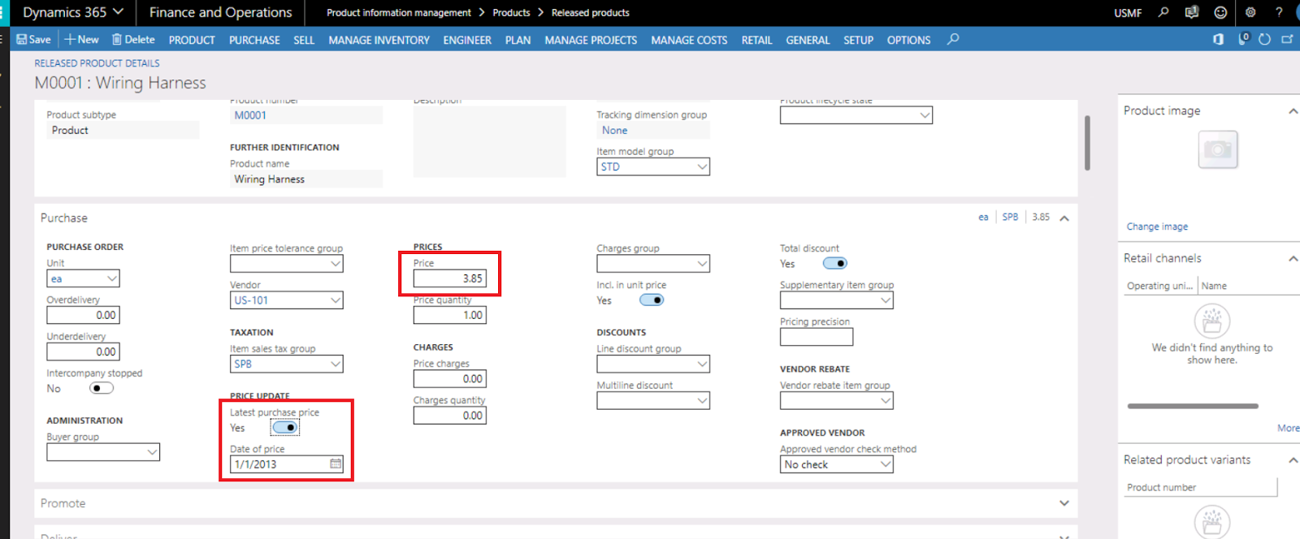Toggle Latest purchase price switch
The image size is (1300, 539).
(x=285, y=427)
